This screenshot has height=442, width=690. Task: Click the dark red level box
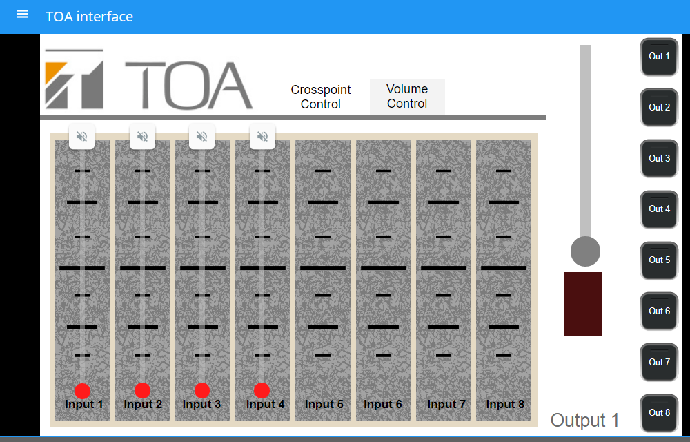[583, 304]
